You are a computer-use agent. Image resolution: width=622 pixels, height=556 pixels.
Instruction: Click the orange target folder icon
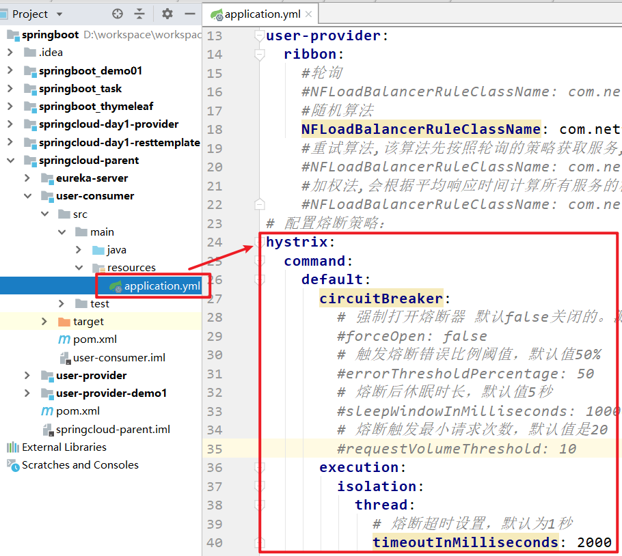click(x=64, y=322)
